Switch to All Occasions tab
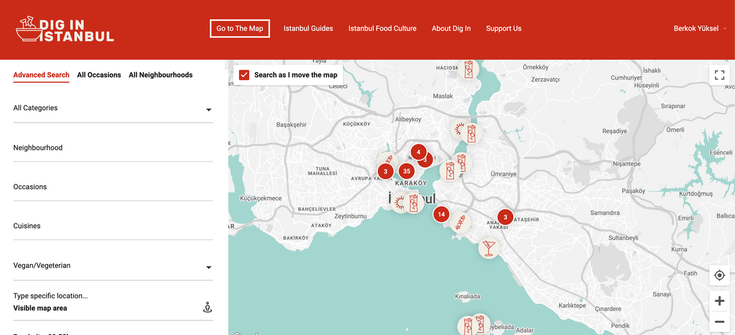Image resolution: width=735 pixels, height=335 pixels. pyautogui.click(x=99, y=75)
